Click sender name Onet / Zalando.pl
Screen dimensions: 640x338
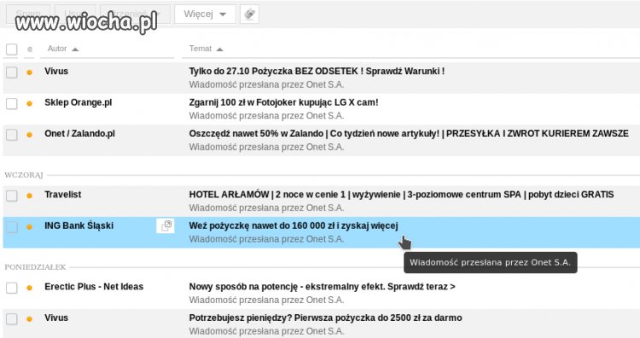click(79, 134)
